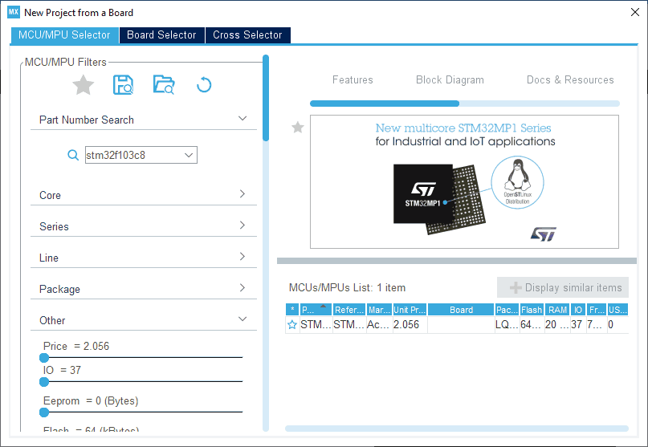Screen dimensions: 648x447
Task: Sort by RAM column header
Action: pyautogui.click(x=557, y=310)
